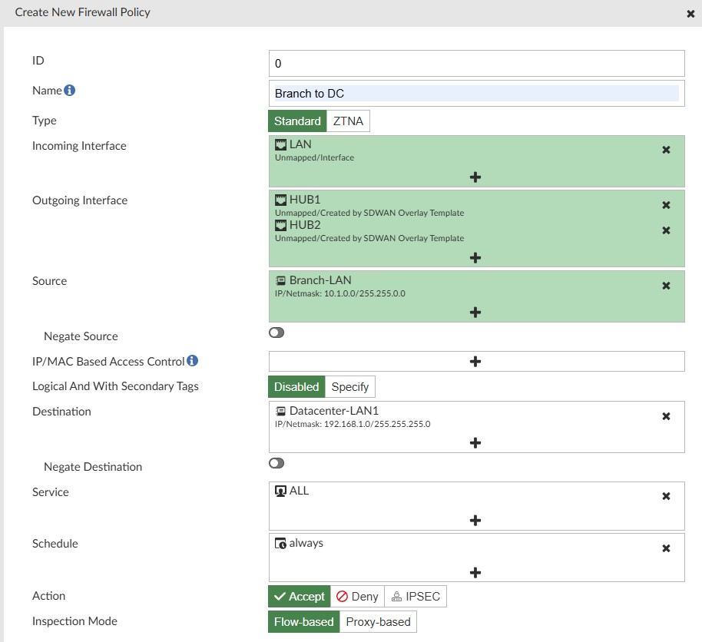Remove HUB2 from Outgoing Interface
Image resolution: width=702 pixels, height=642 pixels.
coord(666,230)
